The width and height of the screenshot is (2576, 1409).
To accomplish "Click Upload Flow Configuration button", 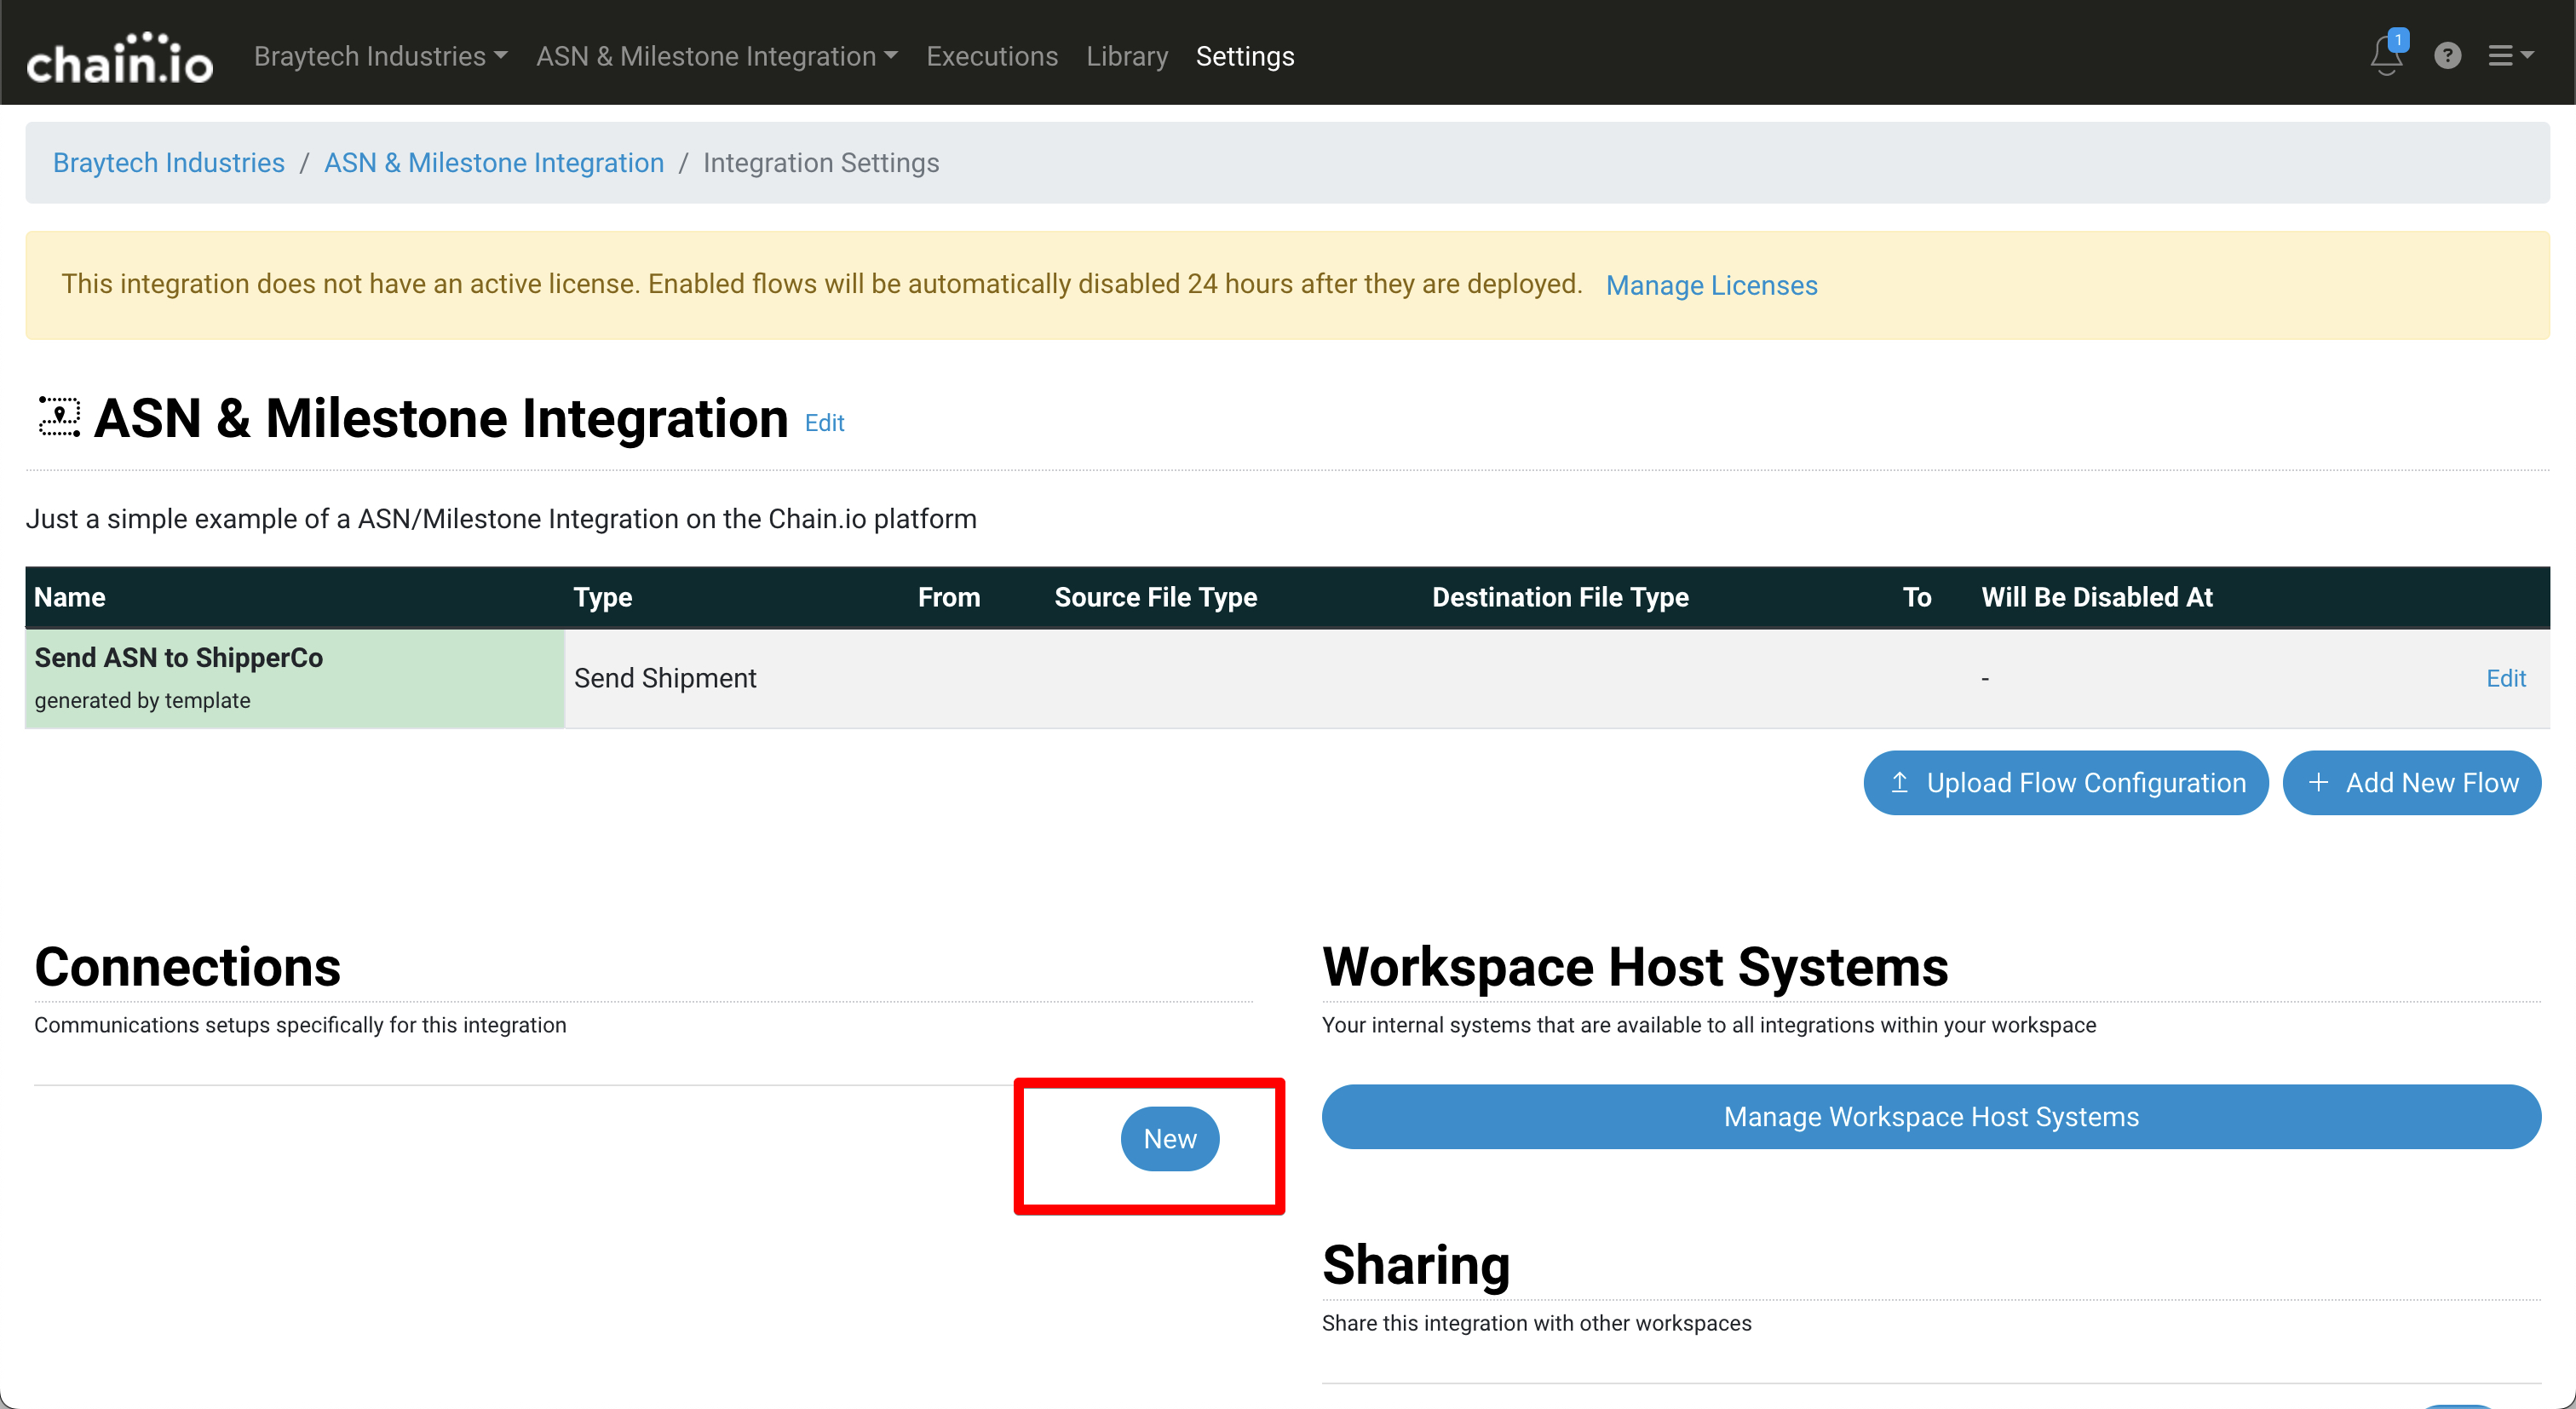I will (x=2065, y=783).
